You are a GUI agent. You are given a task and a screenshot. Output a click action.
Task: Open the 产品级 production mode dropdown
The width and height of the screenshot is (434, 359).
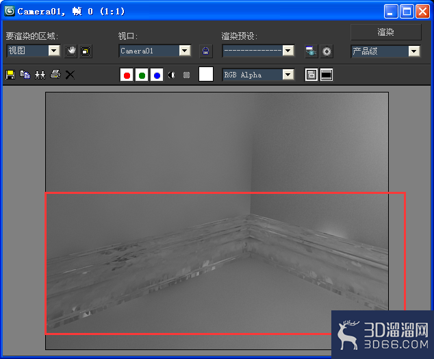point(385,51)
